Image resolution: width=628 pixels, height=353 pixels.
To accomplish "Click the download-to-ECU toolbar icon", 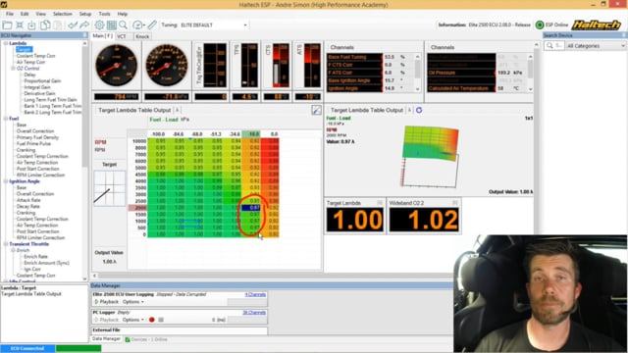I will [x=31, y=25].
